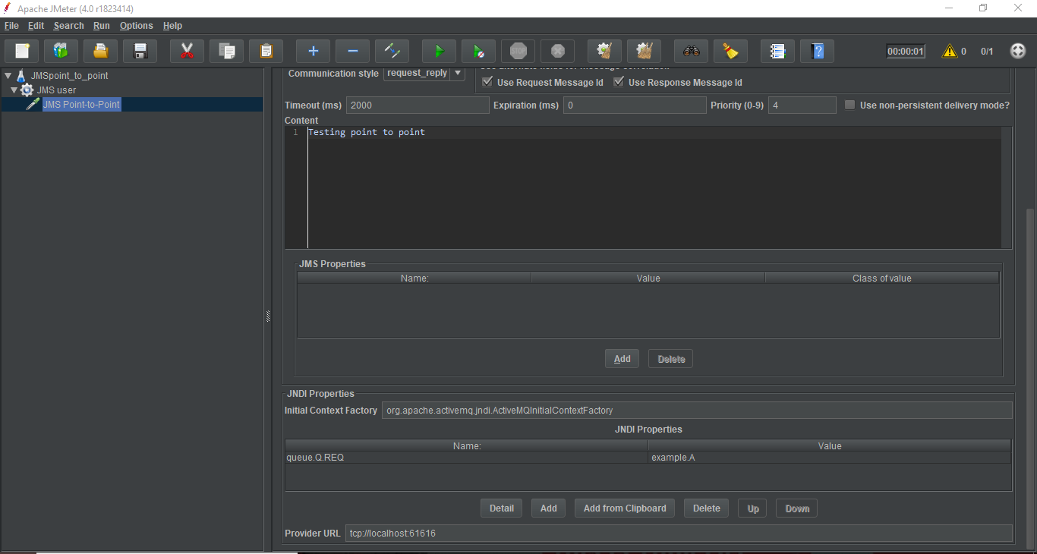Screen dimensions: 1037x554
Task: Click the Toggle expand-collapse tree icon
Action: coord(392,52)
